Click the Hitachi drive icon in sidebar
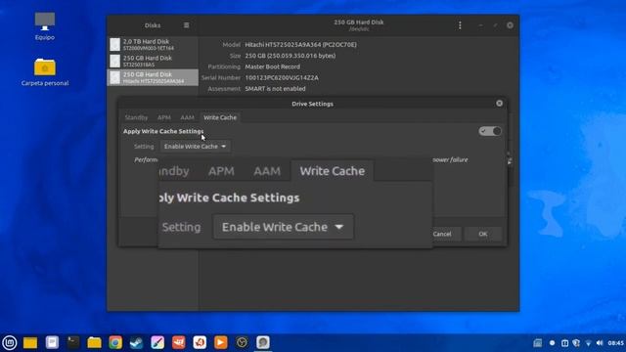The image size is (626, 352). [115, 77]
